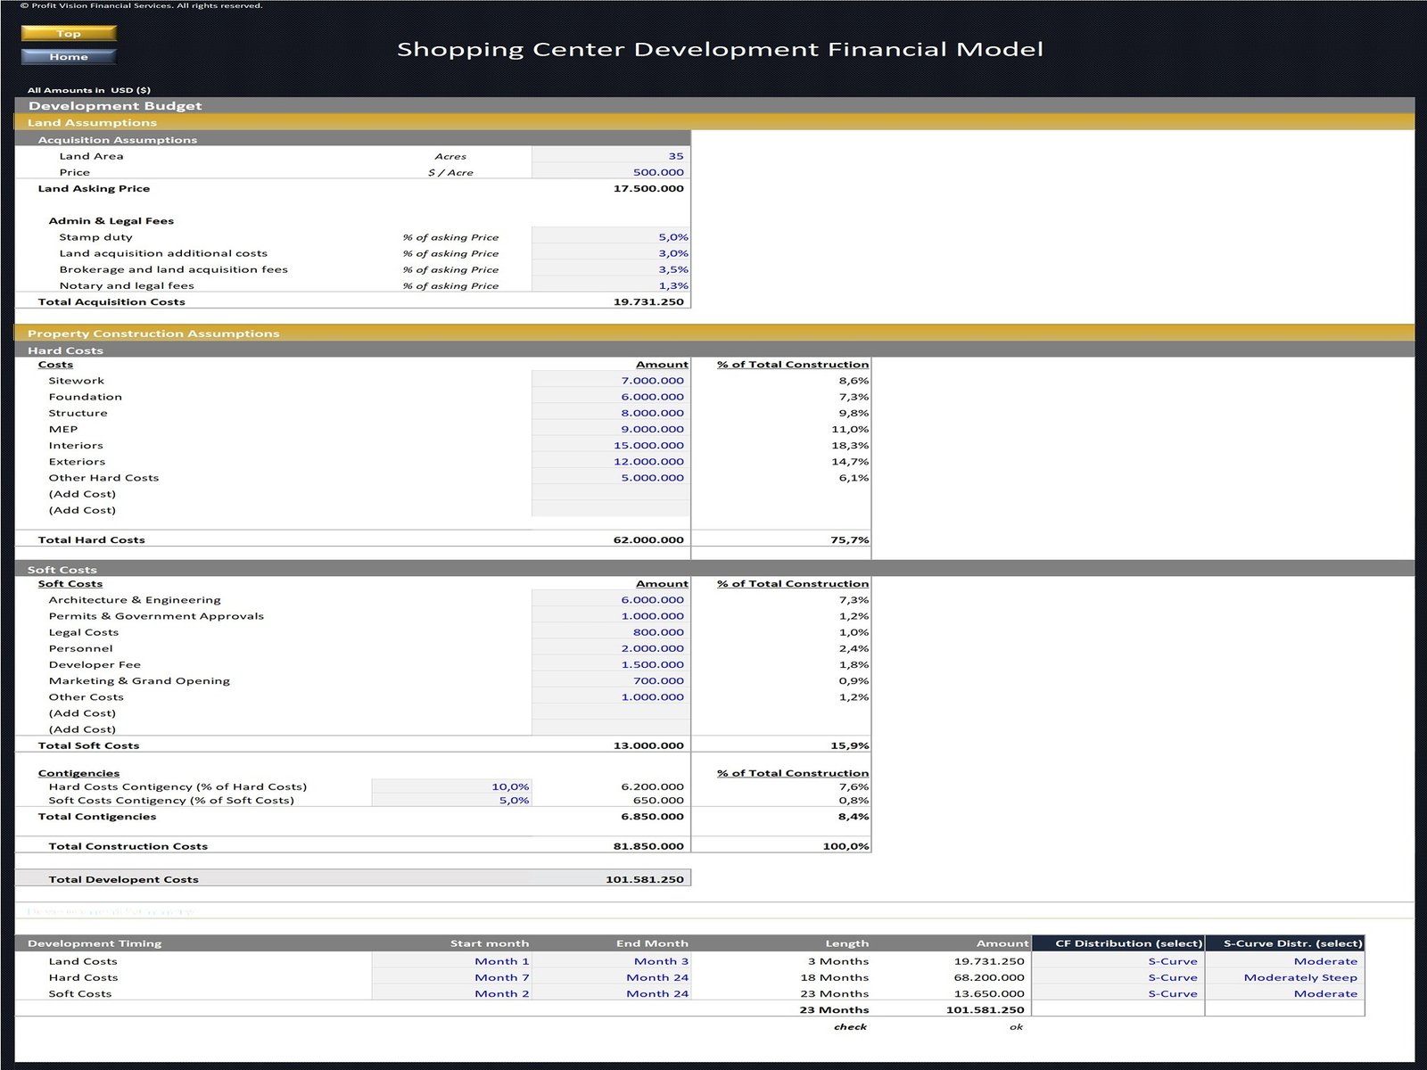Open the Land Costs Start month selector
The height and width of the screenshot is (1070, 1427).
pos(451,961)
